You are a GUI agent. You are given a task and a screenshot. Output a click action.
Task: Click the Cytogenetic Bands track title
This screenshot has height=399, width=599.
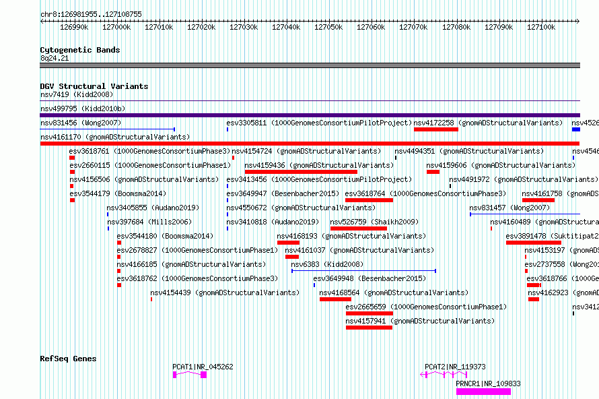(80, 50)
